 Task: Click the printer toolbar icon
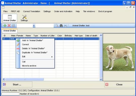tap(65, 26)
